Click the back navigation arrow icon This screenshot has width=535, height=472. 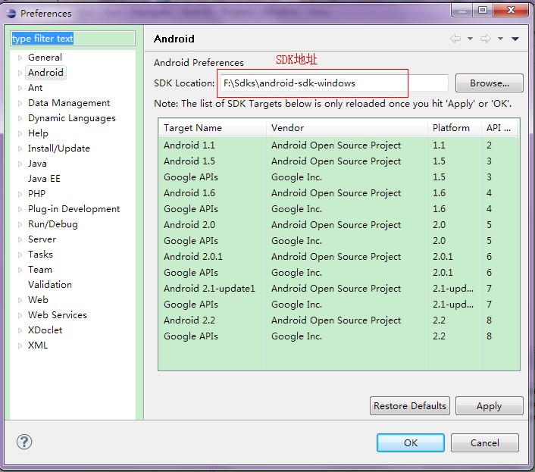click(x=455, y=39)
